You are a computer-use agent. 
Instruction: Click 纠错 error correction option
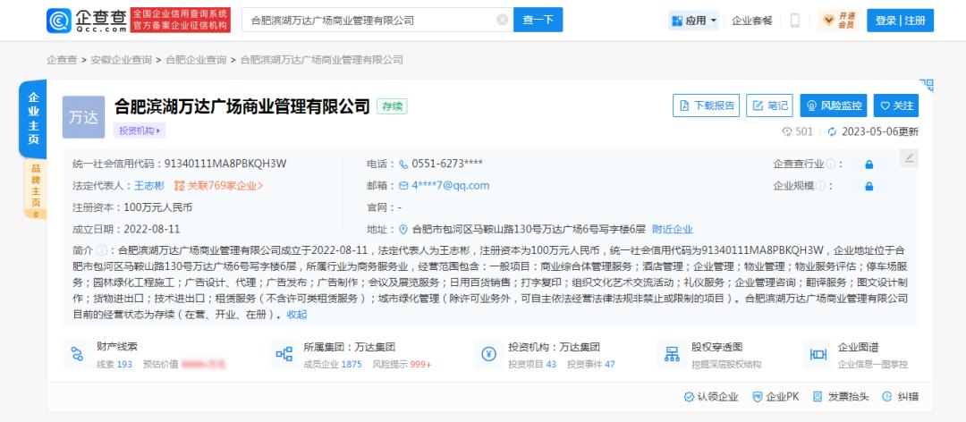[x=900, y=397]
